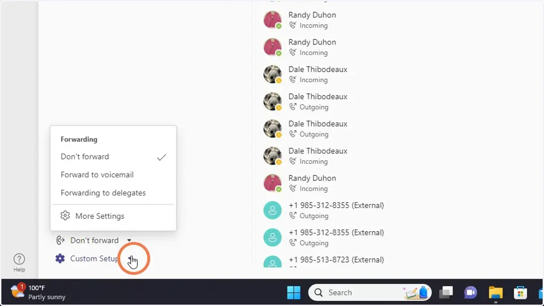Open the Windows Start menu
544x306 pixels.
pyautogui.click(x=294, y=293)
